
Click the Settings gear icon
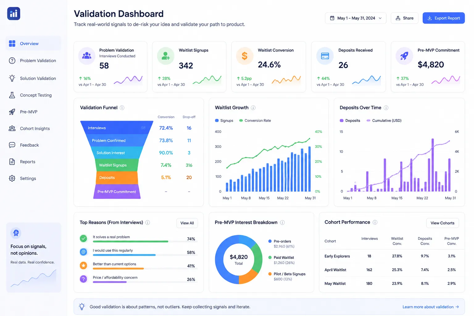tap(12, 178)
